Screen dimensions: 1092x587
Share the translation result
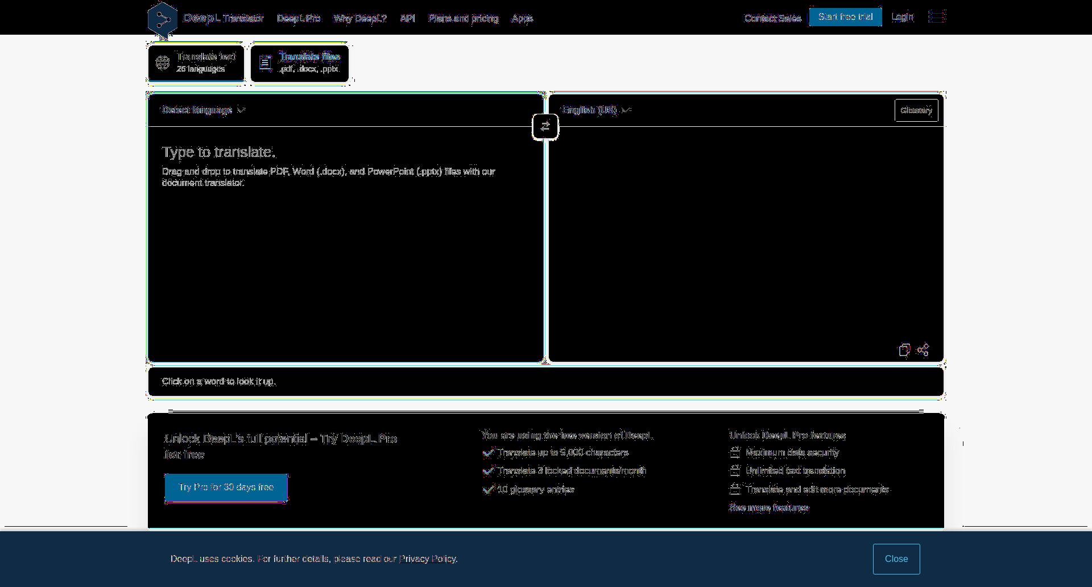[923, 350]
